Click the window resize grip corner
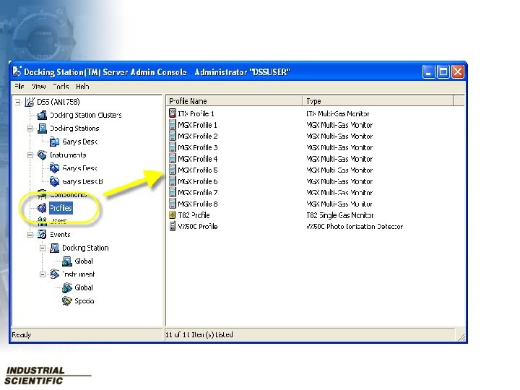 pyautogui.click(x=461, y=337)
